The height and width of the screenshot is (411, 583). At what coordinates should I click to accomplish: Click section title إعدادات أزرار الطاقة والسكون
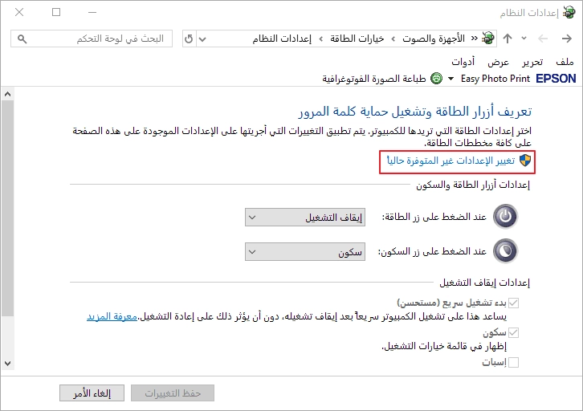(x=473, y=185)
